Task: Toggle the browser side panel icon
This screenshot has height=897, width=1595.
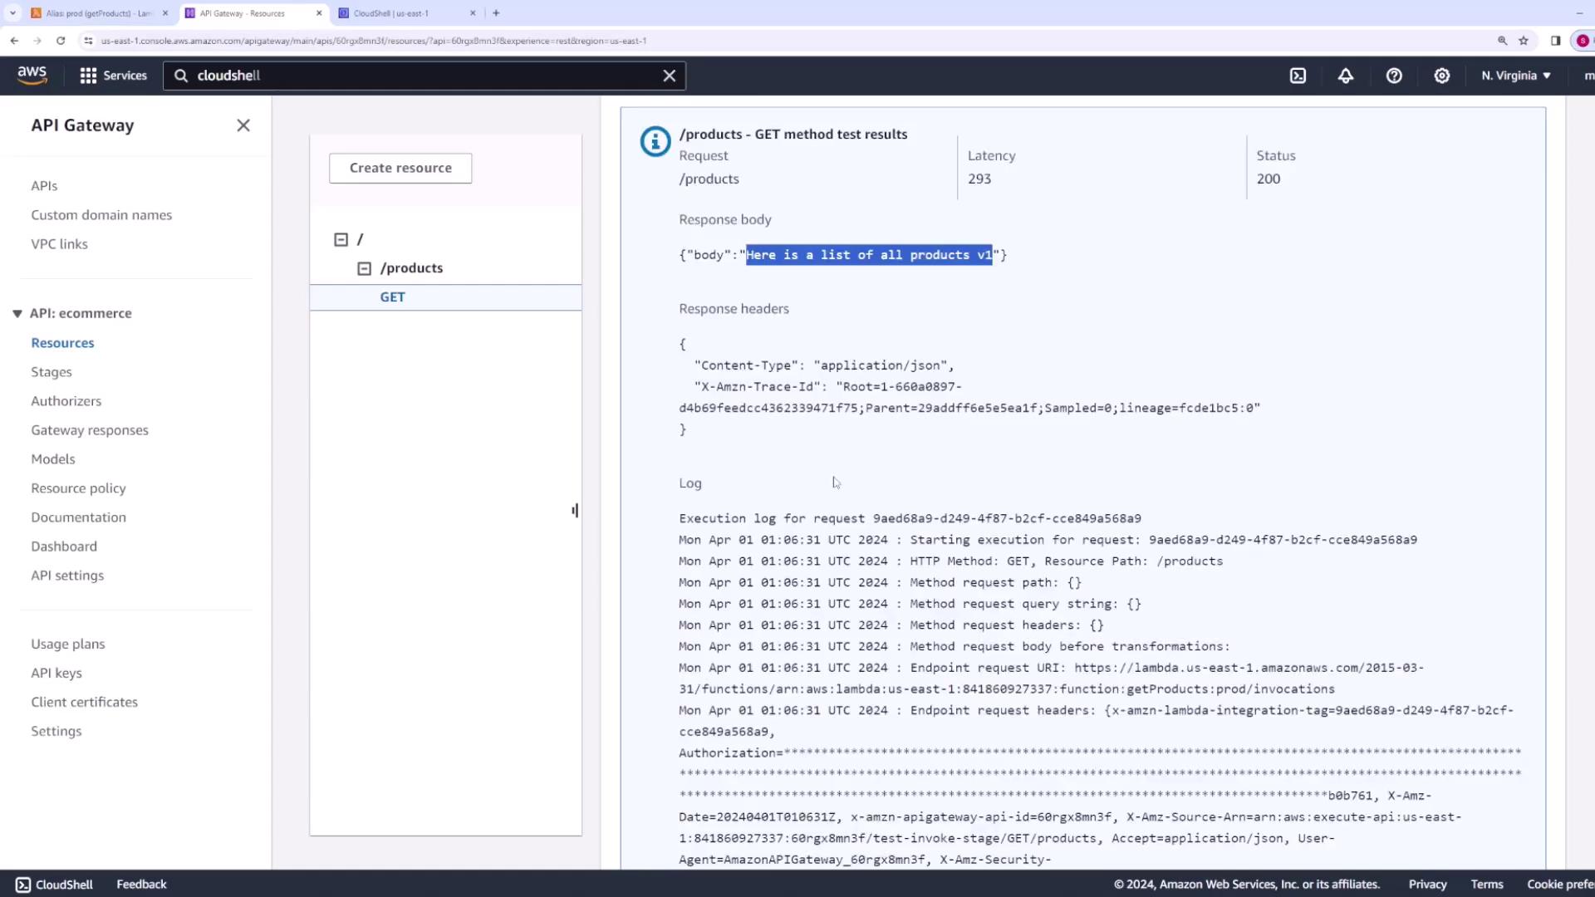Action: [x=1555, y=40]
